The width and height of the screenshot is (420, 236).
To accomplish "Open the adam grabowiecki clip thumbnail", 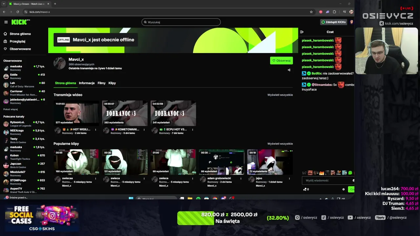I will point(221,162).
